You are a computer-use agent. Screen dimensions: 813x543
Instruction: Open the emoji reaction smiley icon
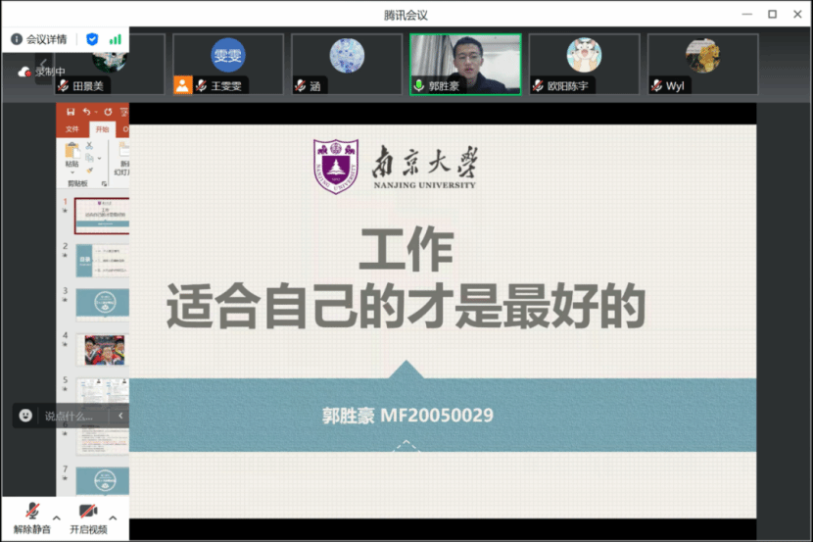(25, 416)
